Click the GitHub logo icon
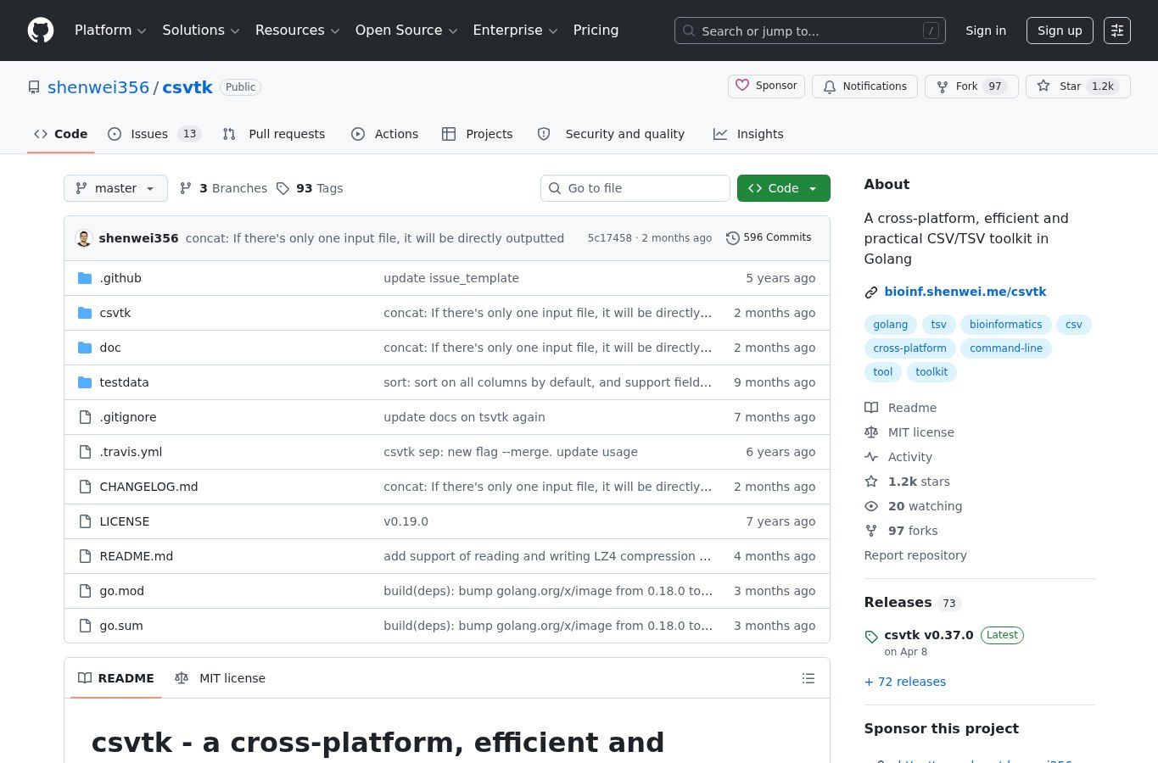1158x763 pixels. pyautogui.click(x=41, y=31)
